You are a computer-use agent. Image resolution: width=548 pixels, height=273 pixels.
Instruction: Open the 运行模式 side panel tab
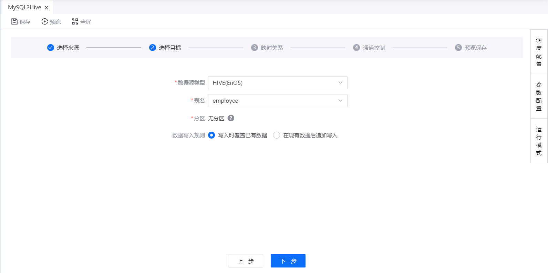point(539,141)
